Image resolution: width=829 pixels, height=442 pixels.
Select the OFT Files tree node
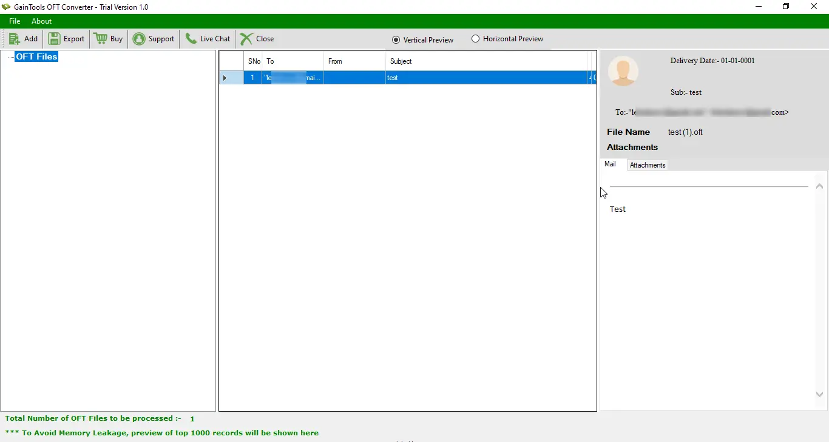click(36, 56)
